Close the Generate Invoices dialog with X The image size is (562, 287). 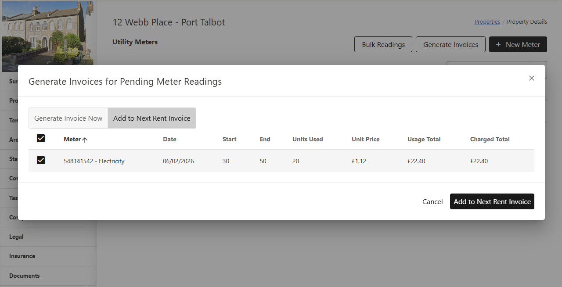point(531,78)
